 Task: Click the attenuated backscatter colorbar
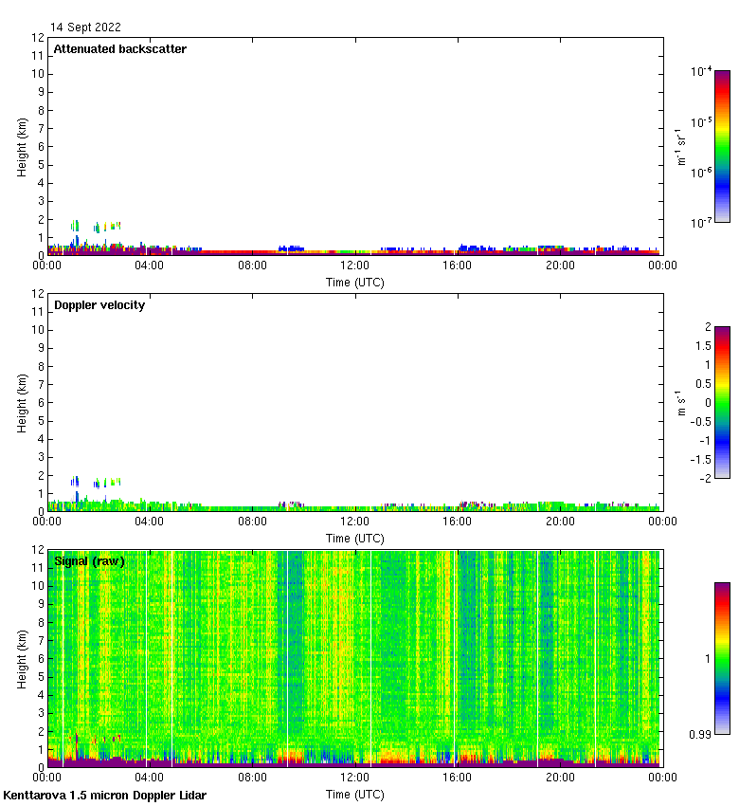722,146
